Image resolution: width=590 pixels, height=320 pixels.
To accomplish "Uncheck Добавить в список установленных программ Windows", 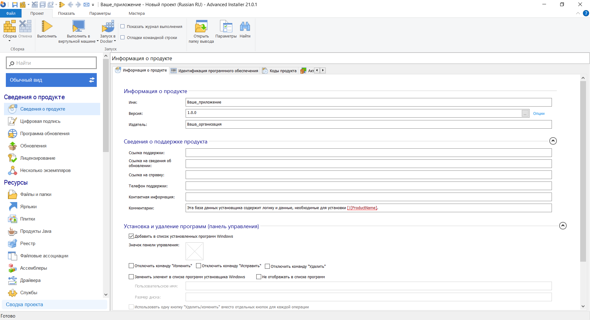I will [x=131, y=236].
